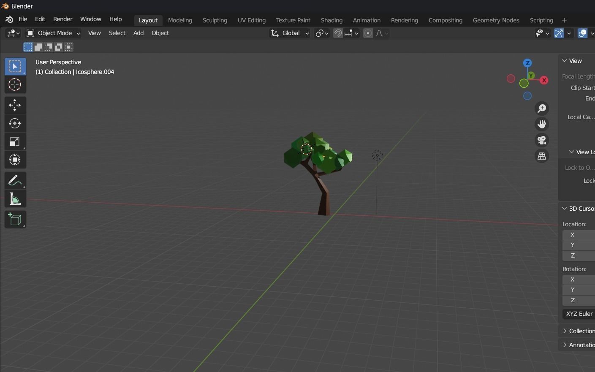Open the File menu
The width and height of the screenshot is (595, 372).
(x=23, y=19)
